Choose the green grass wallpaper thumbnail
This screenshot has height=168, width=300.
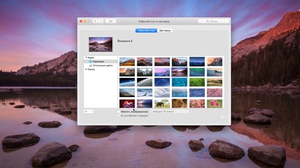click(x=197, y=82)
